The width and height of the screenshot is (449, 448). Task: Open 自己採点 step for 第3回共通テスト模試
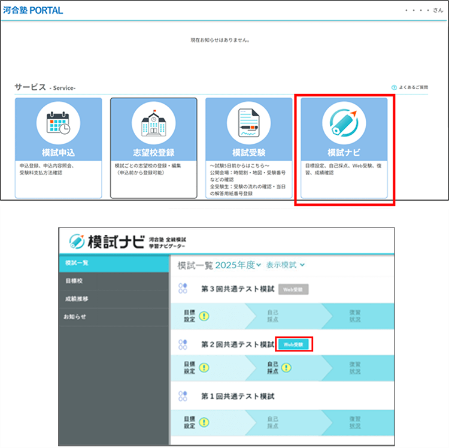[x=272, y=316]
